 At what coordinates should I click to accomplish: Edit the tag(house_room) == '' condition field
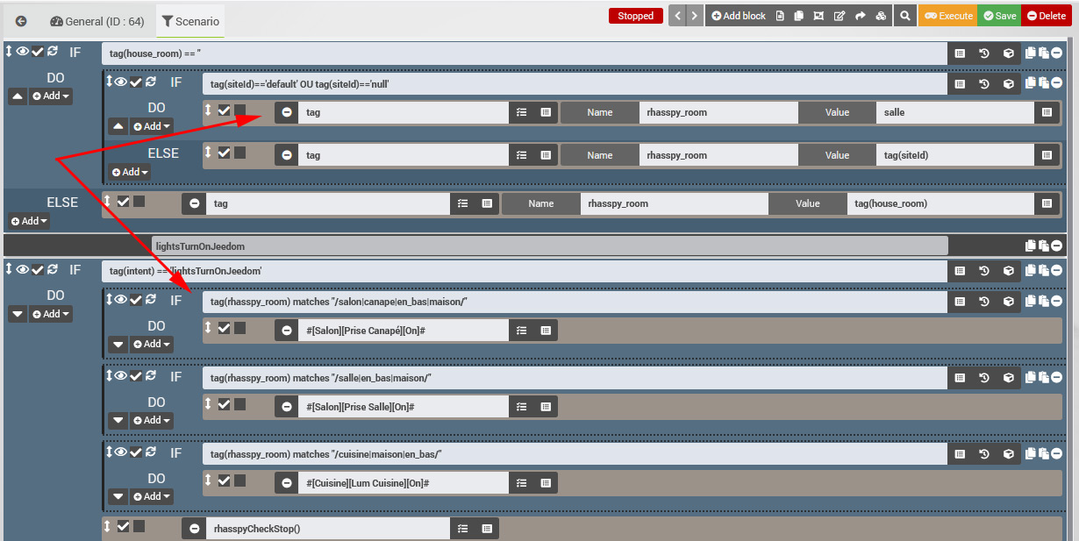pos(524,53)
